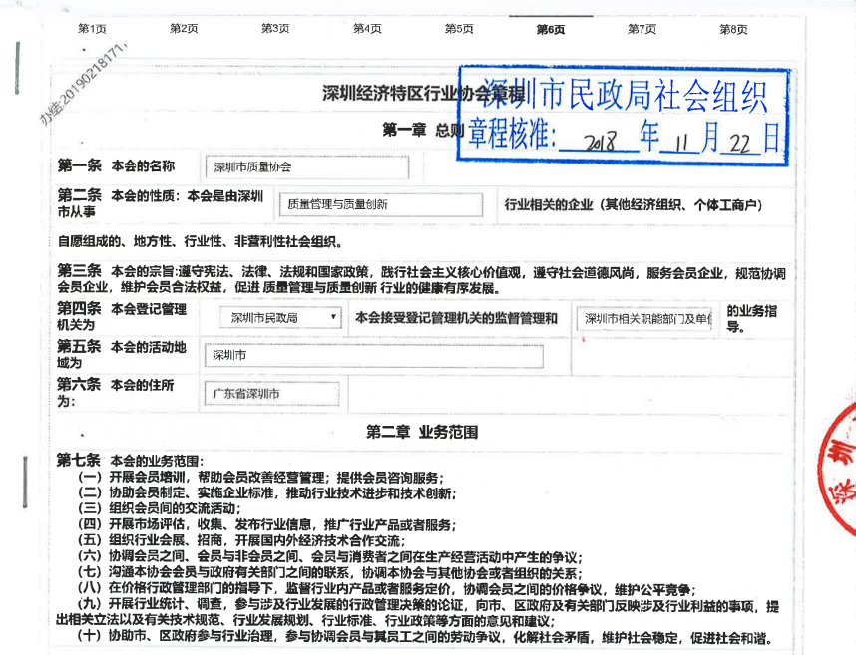The height and width of the screenshot is (655, 856).
Task: Open the 第3页 tab
Action: pyautogui.click(x=275, y=29)
